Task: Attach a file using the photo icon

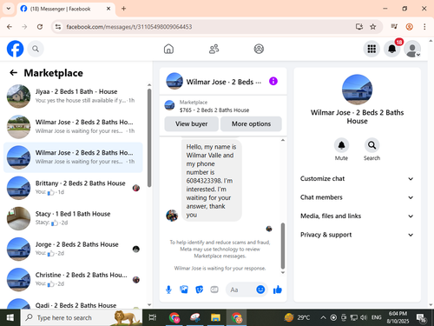Action: [184, 289]
